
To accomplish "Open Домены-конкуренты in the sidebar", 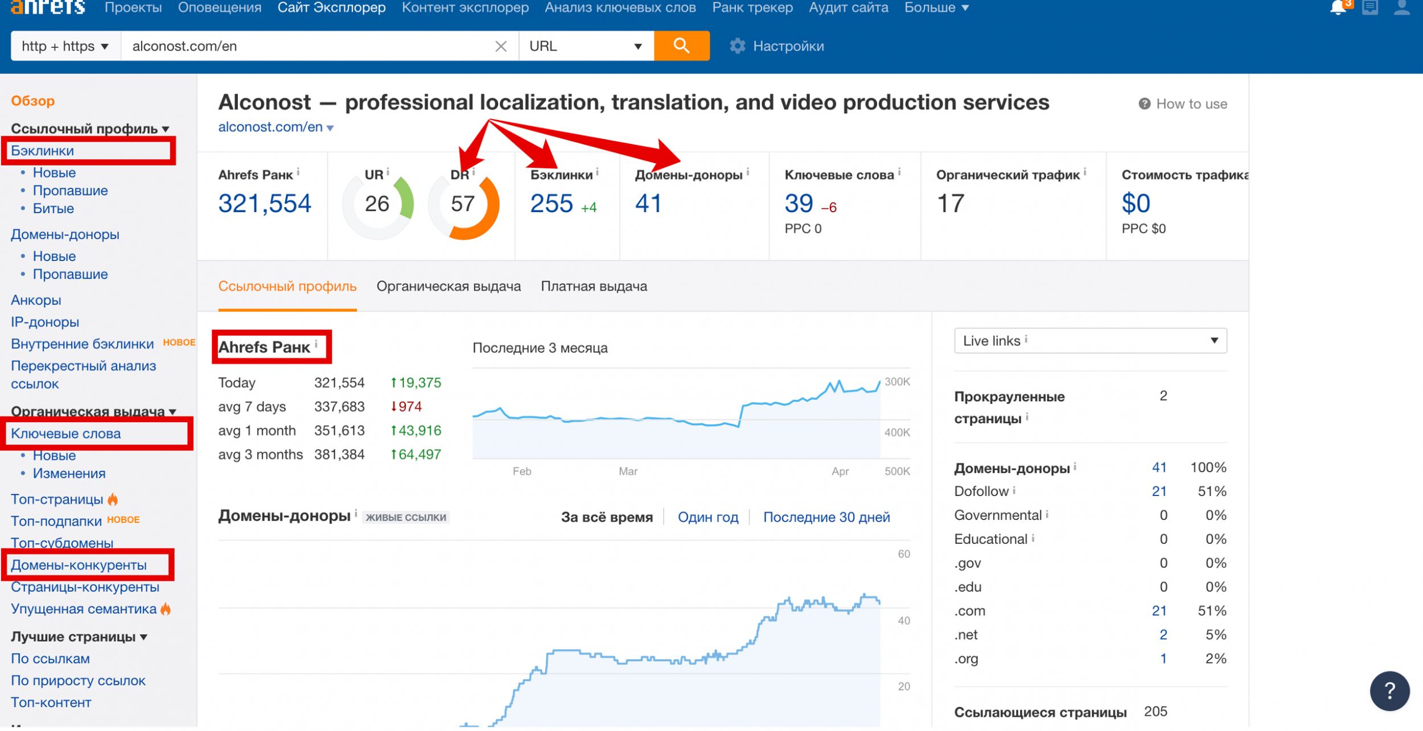I will tap(79, 565).
